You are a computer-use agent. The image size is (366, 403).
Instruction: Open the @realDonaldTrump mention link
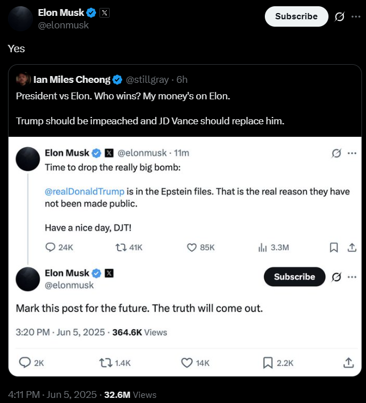[x=84, y=192]
